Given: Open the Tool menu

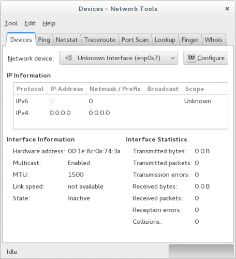Looking at the screenshot, I should (11, 23).
